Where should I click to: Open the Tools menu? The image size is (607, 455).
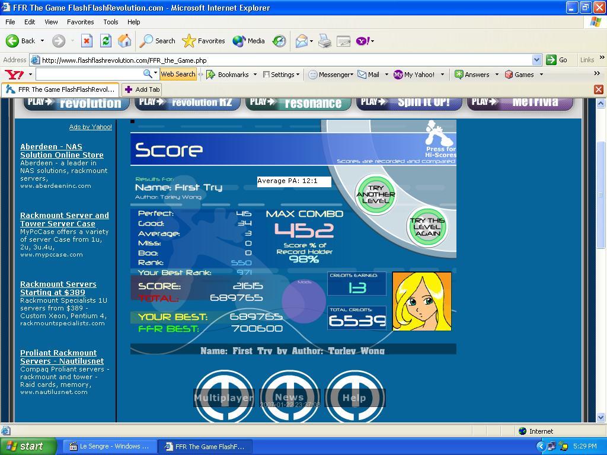[111, 22]
